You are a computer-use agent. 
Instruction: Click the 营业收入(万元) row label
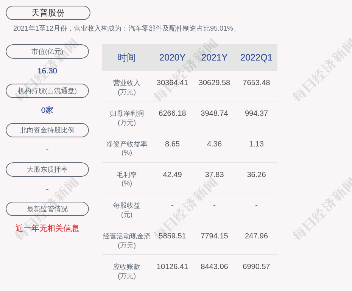[x=127, y=87]
